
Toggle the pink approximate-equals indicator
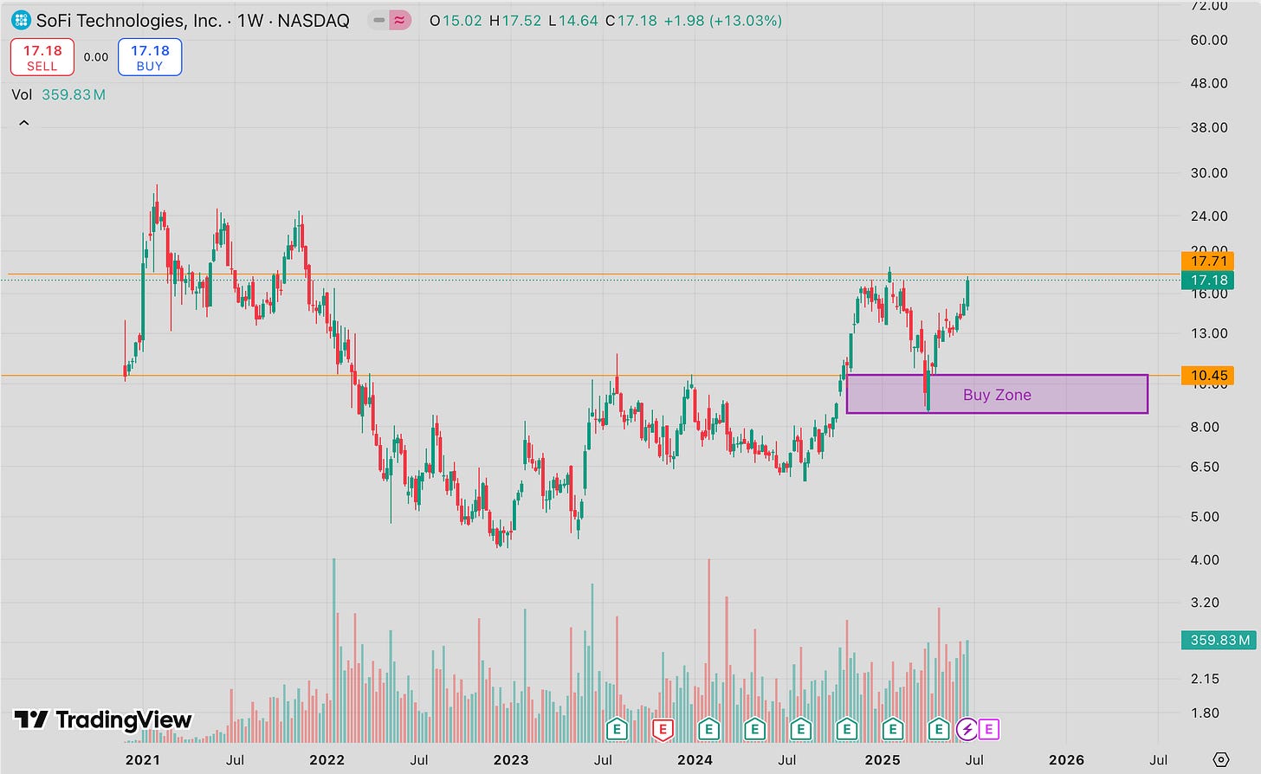(x=400, y=20)
